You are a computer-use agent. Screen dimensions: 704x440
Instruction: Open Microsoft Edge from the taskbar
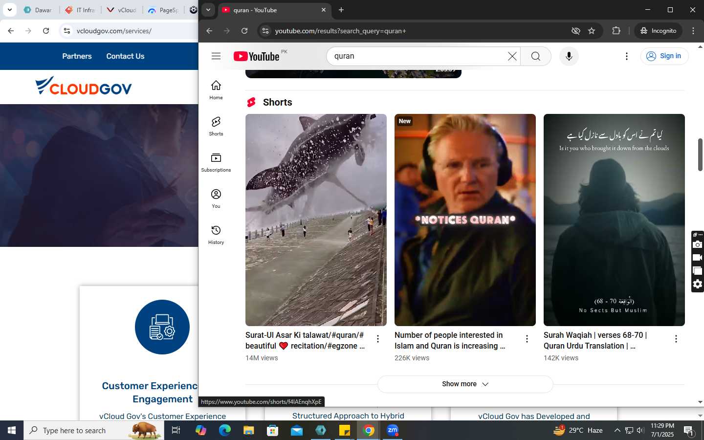pos(225,430)
